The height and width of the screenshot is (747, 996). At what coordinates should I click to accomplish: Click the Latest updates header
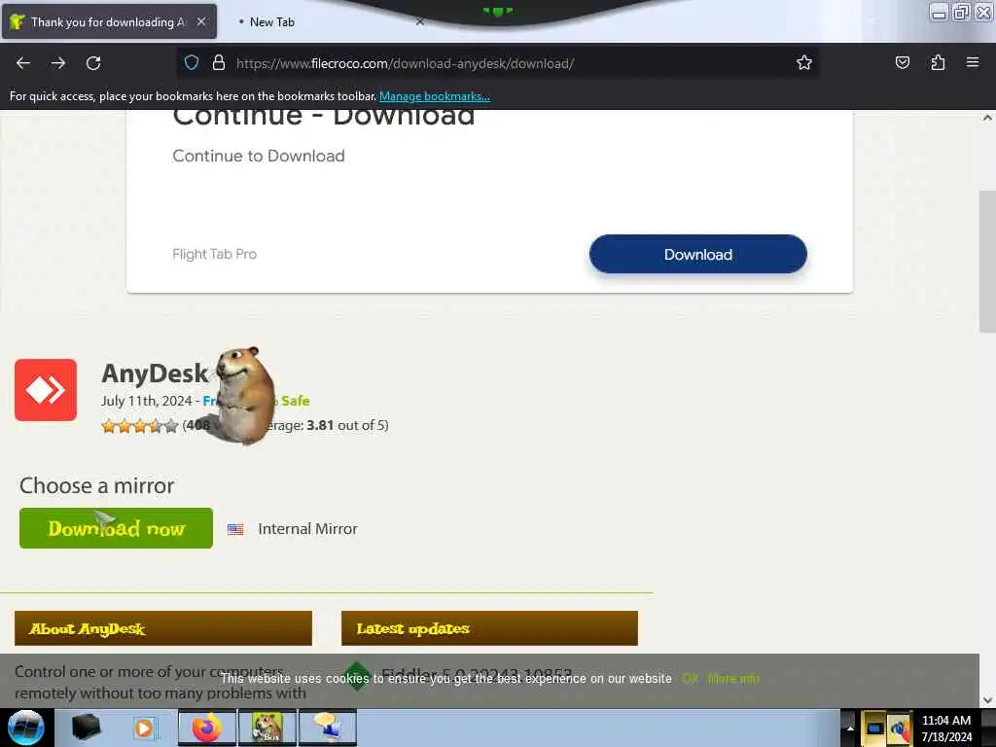[490, 628]
